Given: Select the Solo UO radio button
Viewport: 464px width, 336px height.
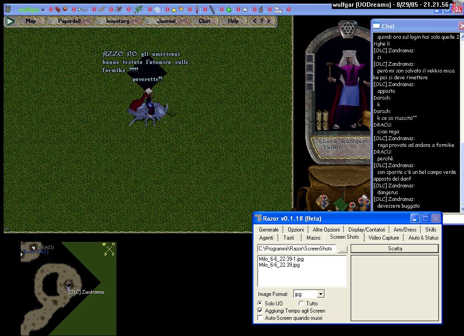Looking at the screenshot, I should (x=259, y=303).
